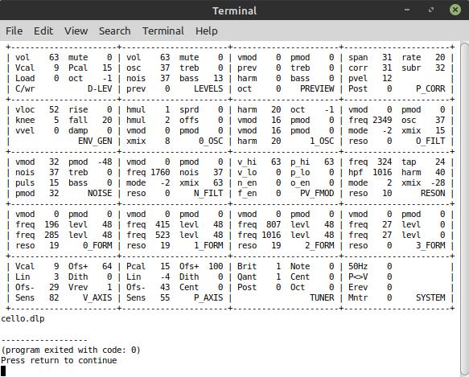The height and width of the screenshot is (377, 469).
Task: Click the TUNER panel label
Action: [x=322, y=297]
